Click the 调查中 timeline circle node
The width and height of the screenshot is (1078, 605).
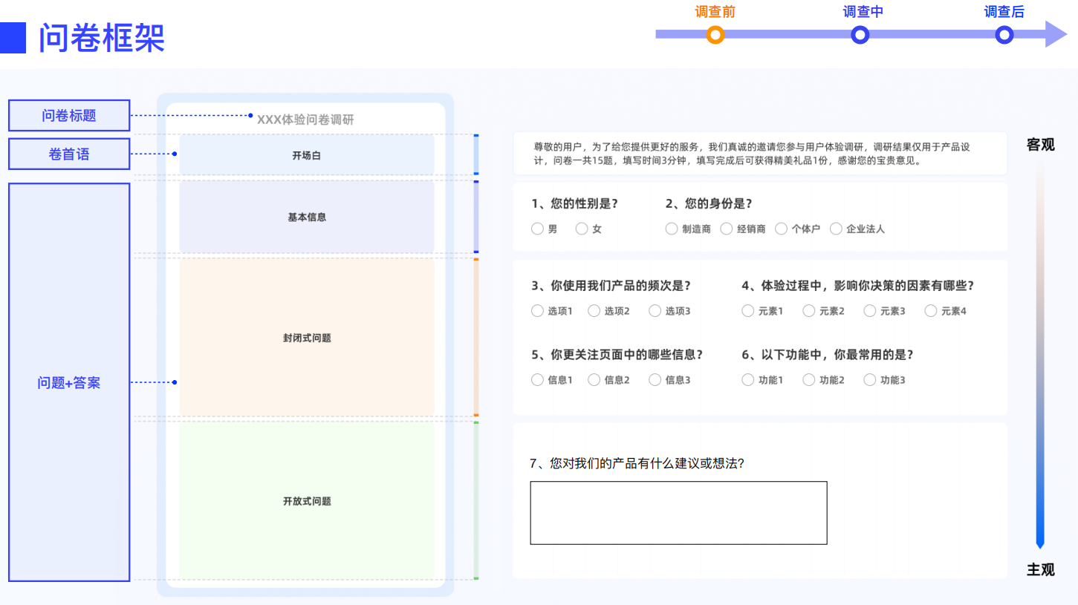click(860, 34)
